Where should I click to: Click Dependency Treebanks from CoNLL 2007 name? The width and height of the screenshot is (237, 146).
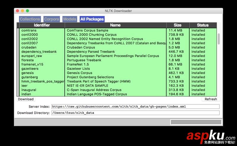coord(116,43)
